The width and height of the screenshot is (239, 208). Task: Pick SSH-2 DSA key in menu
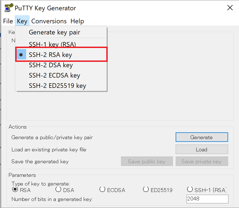[x=51, y=65]
